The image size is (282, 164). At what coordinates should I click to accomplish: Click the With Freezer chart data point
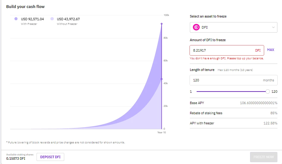162,24
